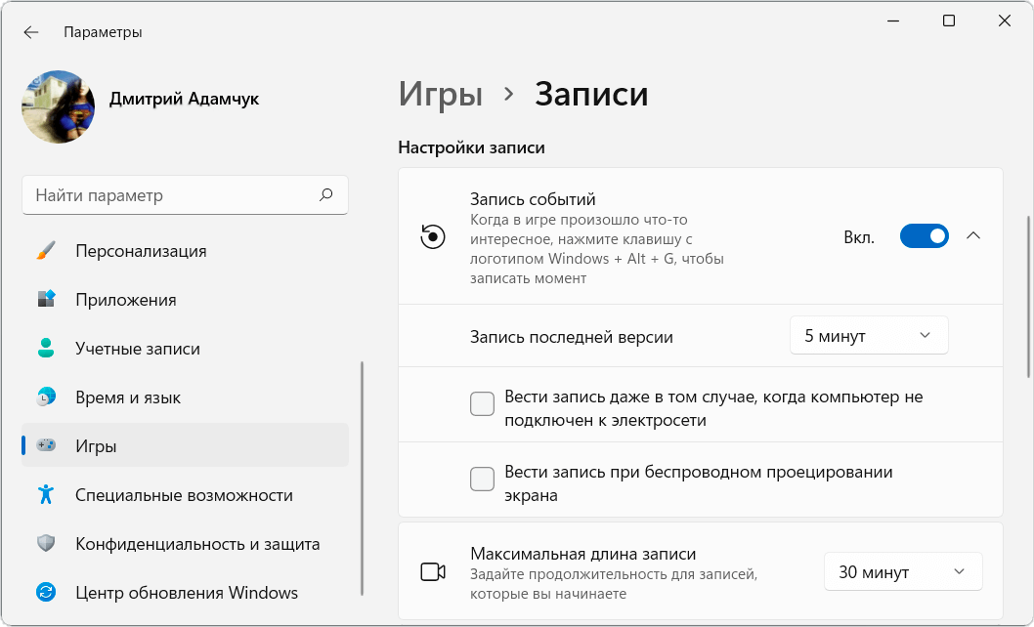Click the Время и язык globe icon

click(46, 397)
